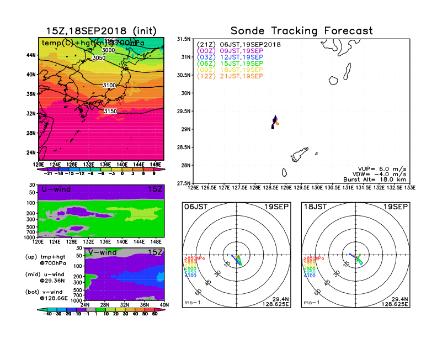Viewport: 437px width, 338px height.
Task: Click the "15Z,18SEP2018 (init)" title
Action: point(101,31)
